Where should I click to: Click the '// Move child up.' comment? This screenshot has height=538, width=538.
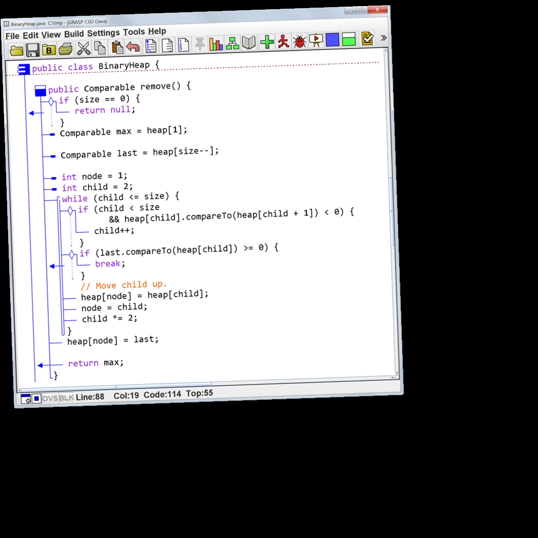coord(124,285)
